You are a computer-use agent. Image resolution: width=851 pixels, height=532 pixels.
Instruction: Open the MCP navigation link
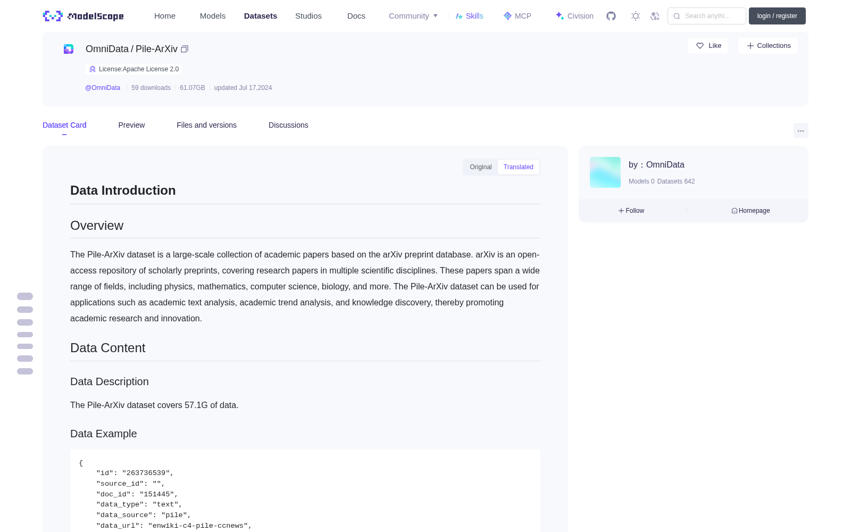pos(517,16)
